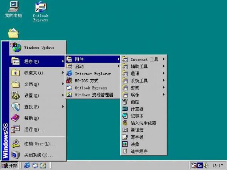This screenshot has height=170, width=227.
Task: Expand the 系统工具 submenu arrow
Action: [164, 80]
